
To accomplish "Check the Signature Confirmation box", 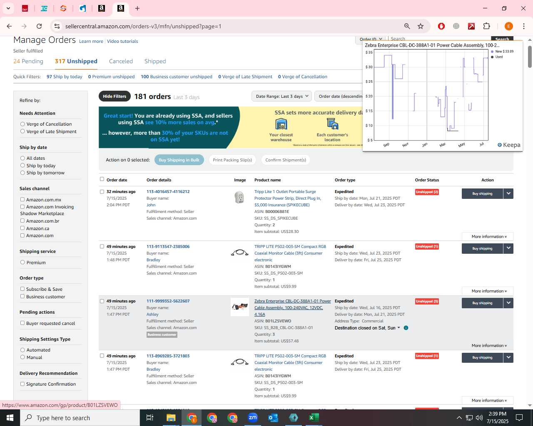I will pyautogui.click(x=22, y=384).
